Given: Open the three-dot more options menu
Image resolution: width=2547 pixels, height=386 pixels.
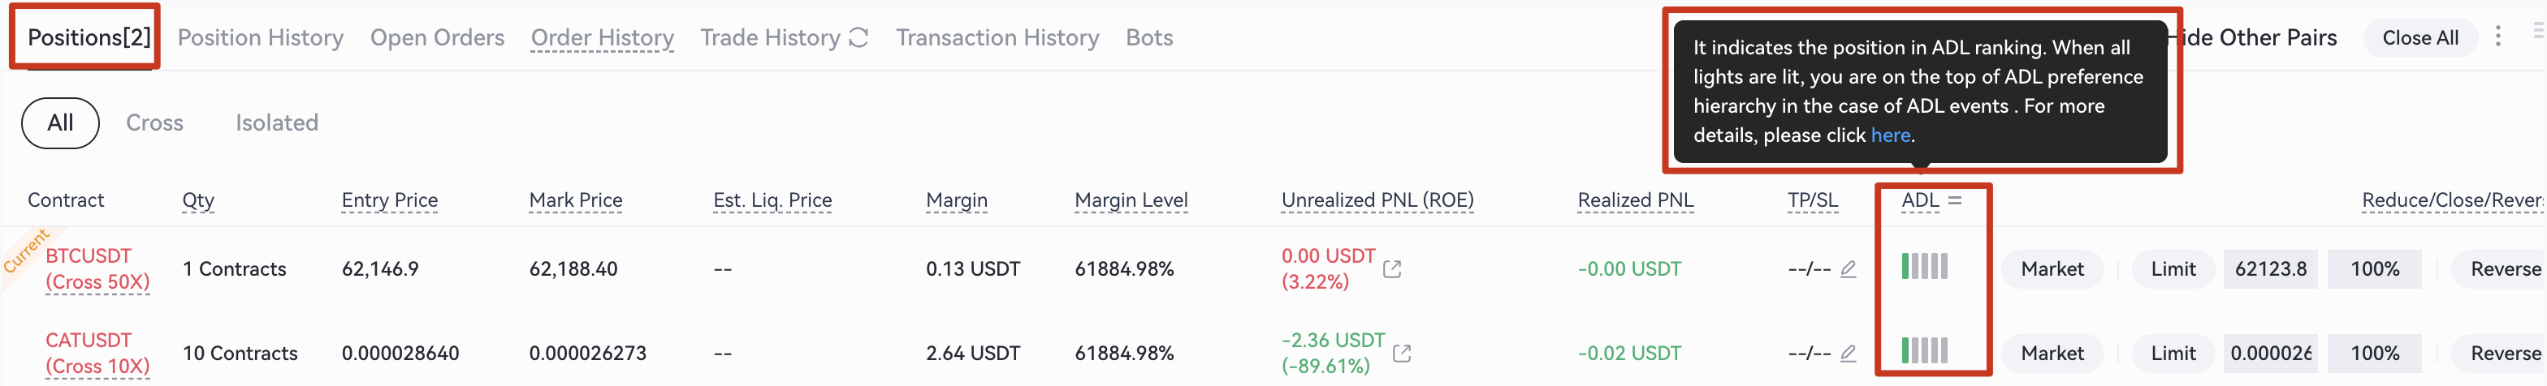Looking at the screenshot, I should click(x=2497, y=36).
